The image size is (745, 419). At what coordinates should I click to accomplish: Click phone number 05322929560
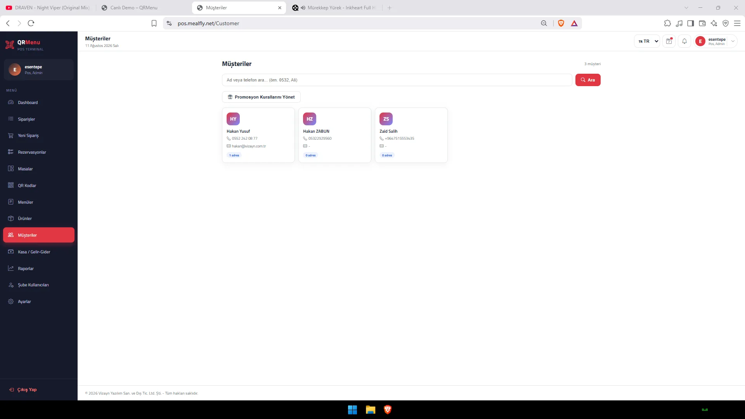pyautogui.click(x=320, y=139)
